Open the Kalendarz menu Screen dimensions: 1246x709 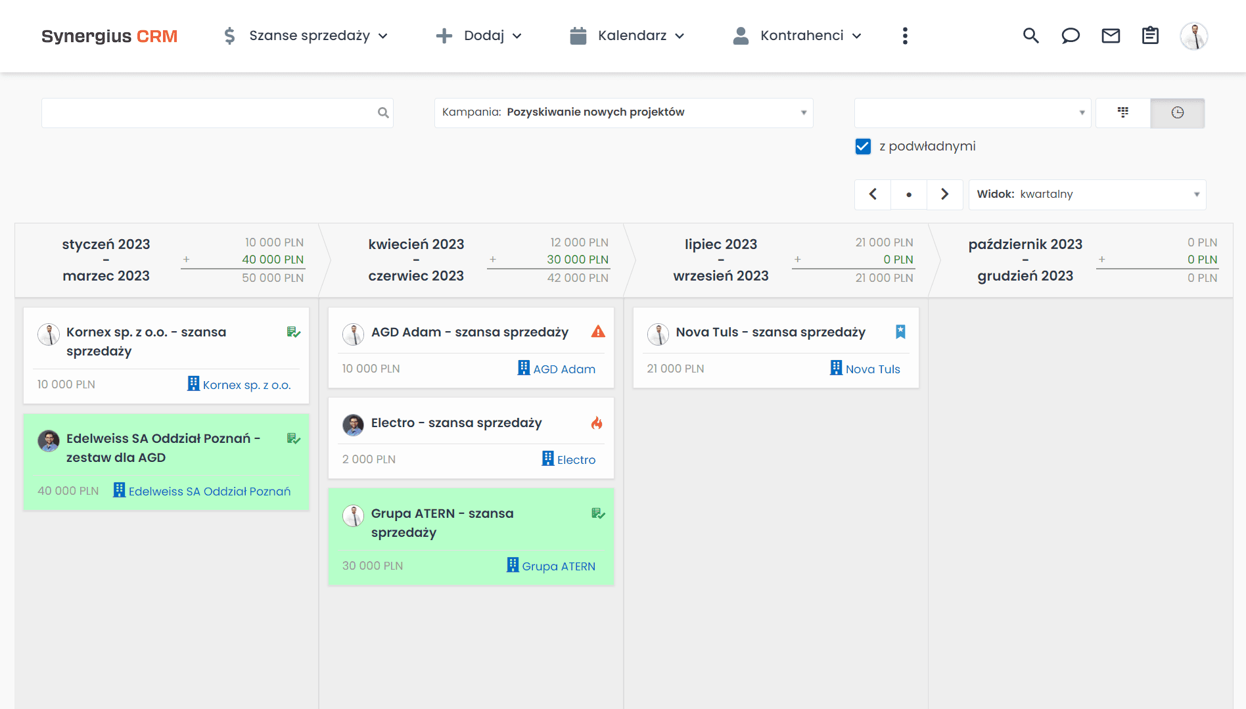click(628, 36)
